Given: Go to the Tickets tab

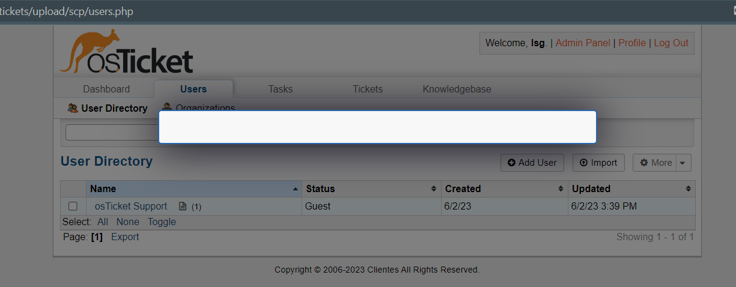Looking at the screenshot, I should [368, 89].
